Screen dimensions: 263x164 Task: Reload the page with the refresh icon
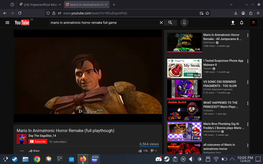click(x=20, y=13)
